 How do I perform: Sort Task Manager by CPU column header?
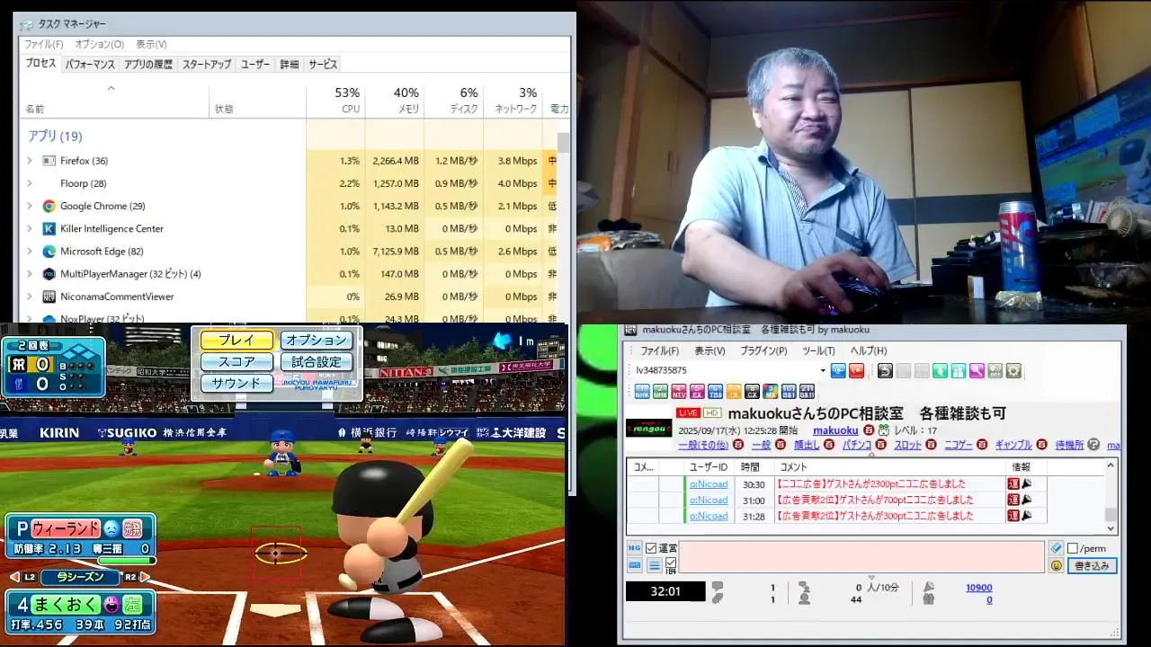[335, 101]
